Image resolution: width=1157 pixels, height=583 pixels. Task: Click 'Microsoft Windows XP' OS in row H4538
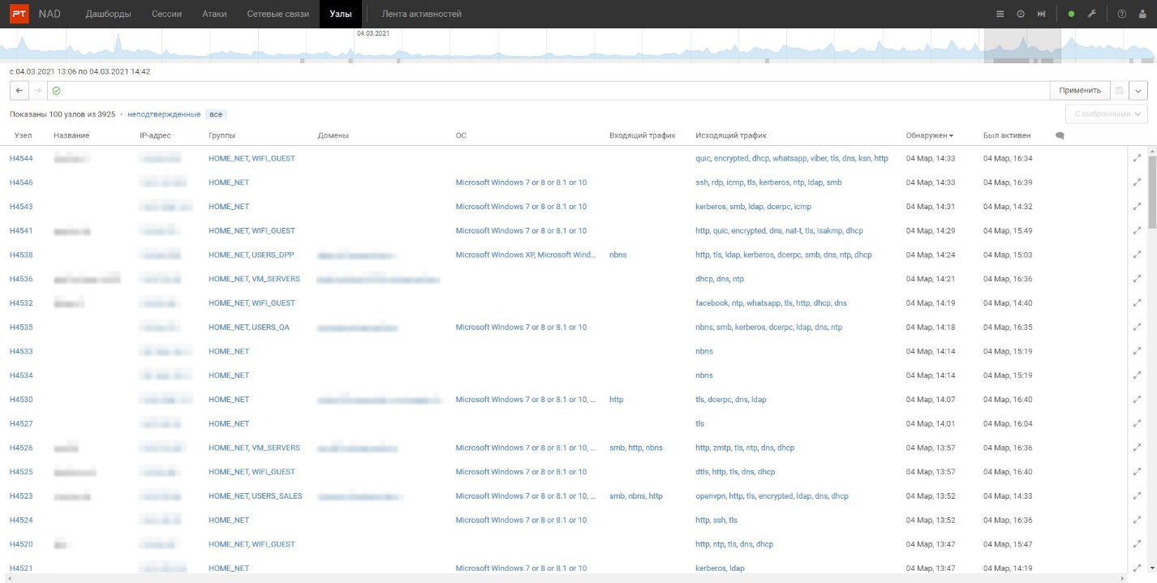pos(495,255)
